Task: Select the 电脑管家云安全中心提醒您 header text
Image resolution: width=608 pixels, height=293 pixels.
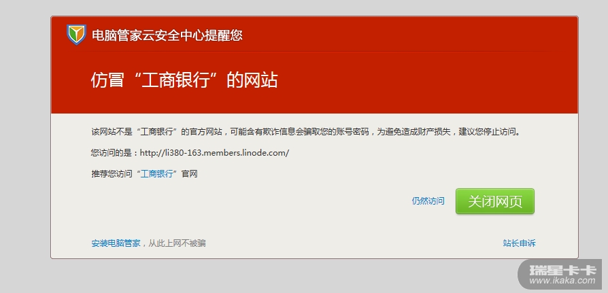Action: point(167,35)
